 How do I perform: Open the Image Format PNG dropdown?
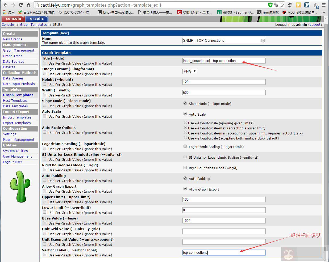190,71
